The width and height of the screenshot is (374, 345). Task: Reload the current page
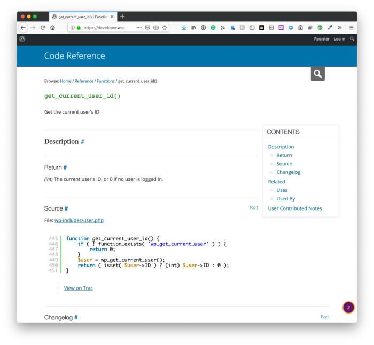click(43, 28)
